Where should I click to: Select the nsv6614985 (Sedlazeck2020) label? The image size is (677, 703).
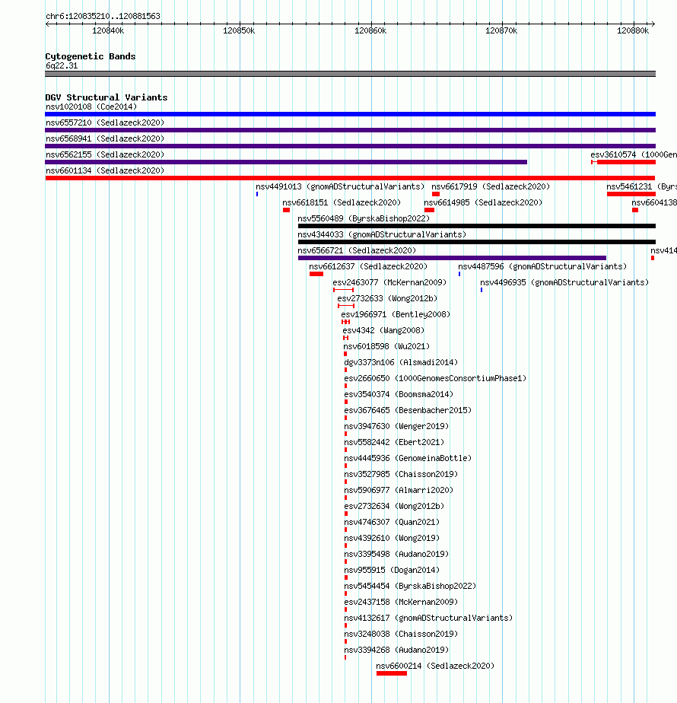483,202
